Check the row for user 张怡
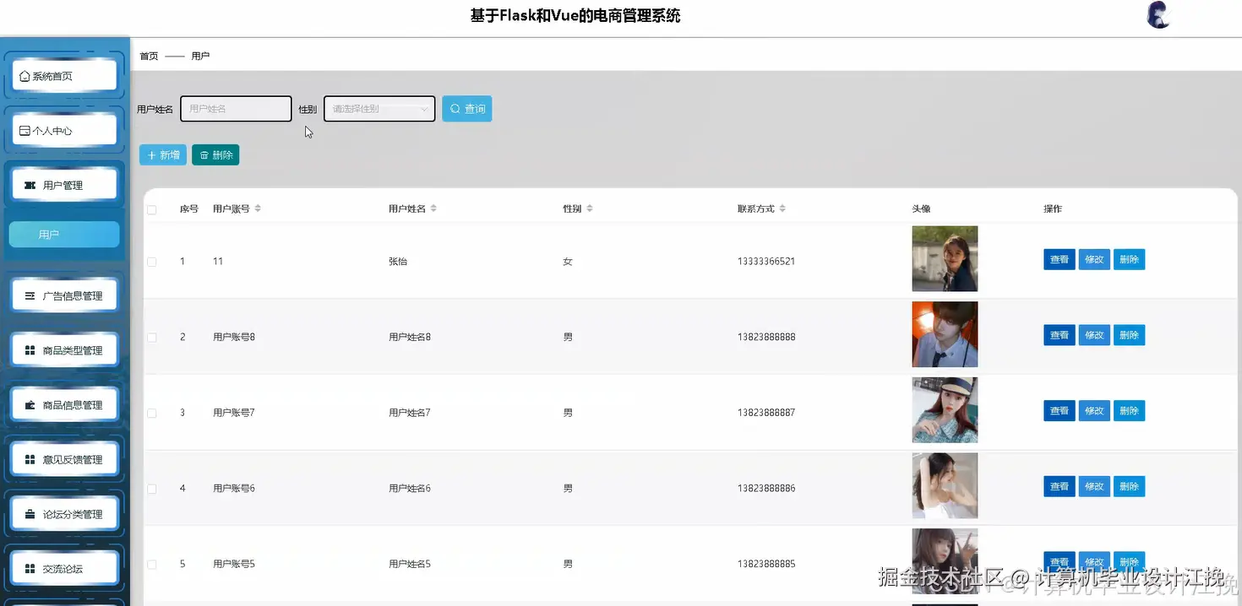Screen dimensions: 1242x606 (x=152, y=262)
